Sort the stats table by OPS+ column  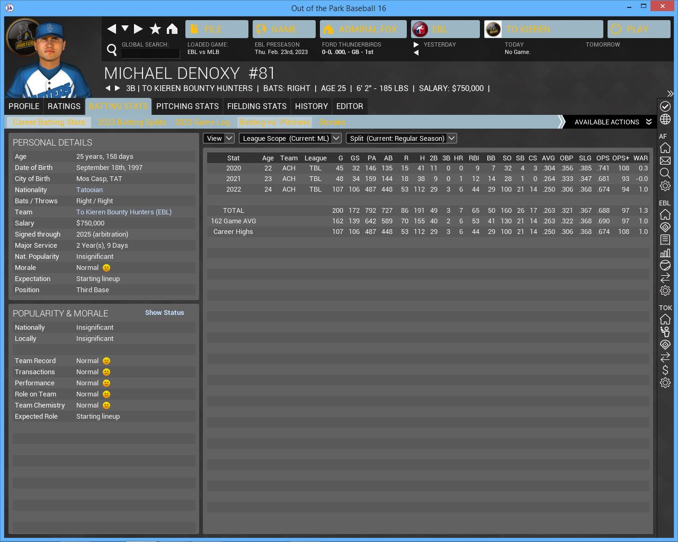[x=621, y=158]
